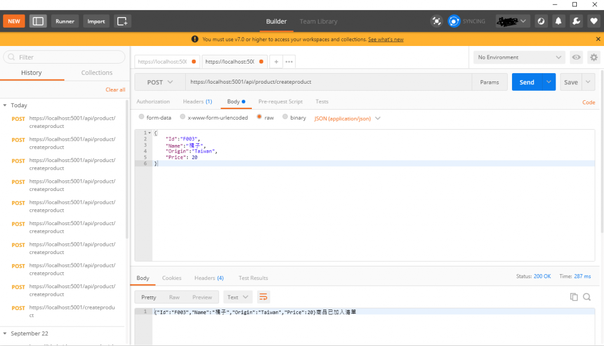Click the heart icon
The width and height of the screenshot is (604, 346).
[593, 21]
